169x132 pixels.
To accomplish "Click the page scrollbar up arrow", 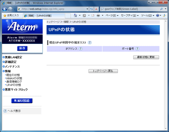I will point(166,21).
